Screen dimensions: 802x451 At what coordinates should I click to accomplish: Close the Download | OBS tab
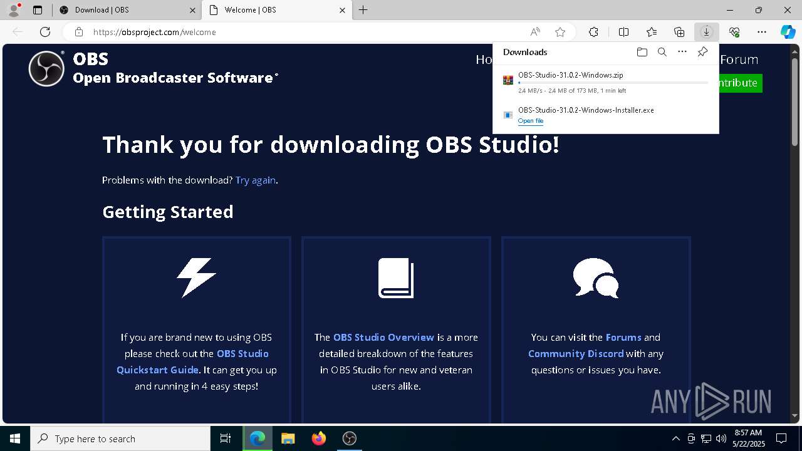pyautogui.click(x=193, y=10)
